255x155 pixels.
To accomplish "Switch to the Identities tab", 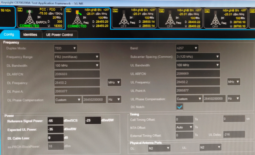I will [x=30, y=34].
